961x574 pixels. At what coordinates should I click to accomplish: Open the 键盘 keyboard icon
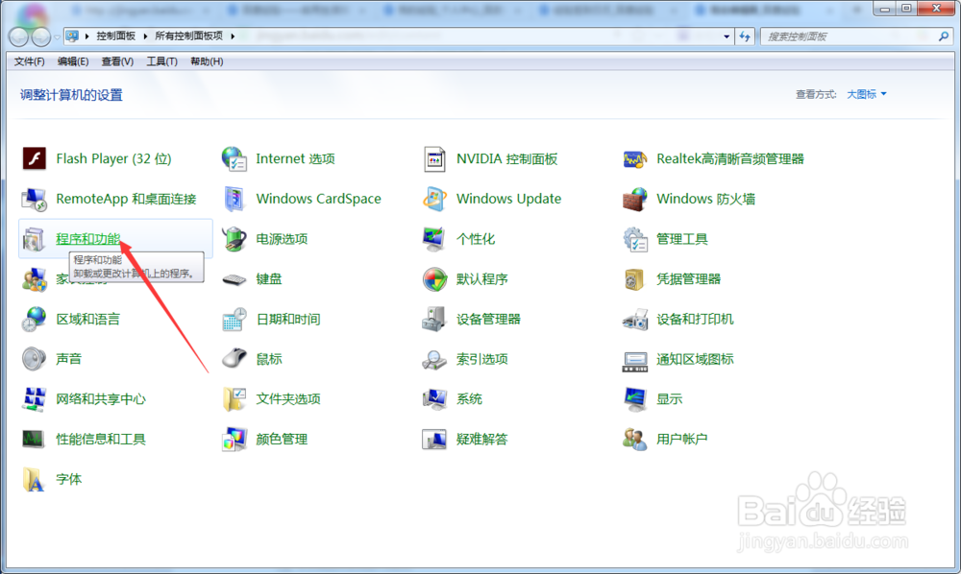234,279
